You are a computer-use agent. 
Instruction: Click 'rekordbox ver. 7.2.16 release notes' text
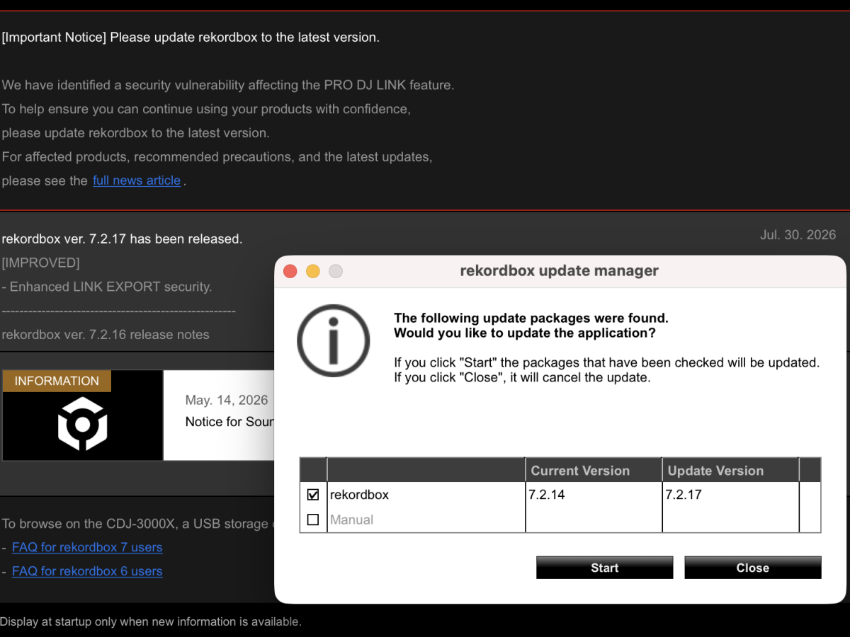(x=106, y=335)
